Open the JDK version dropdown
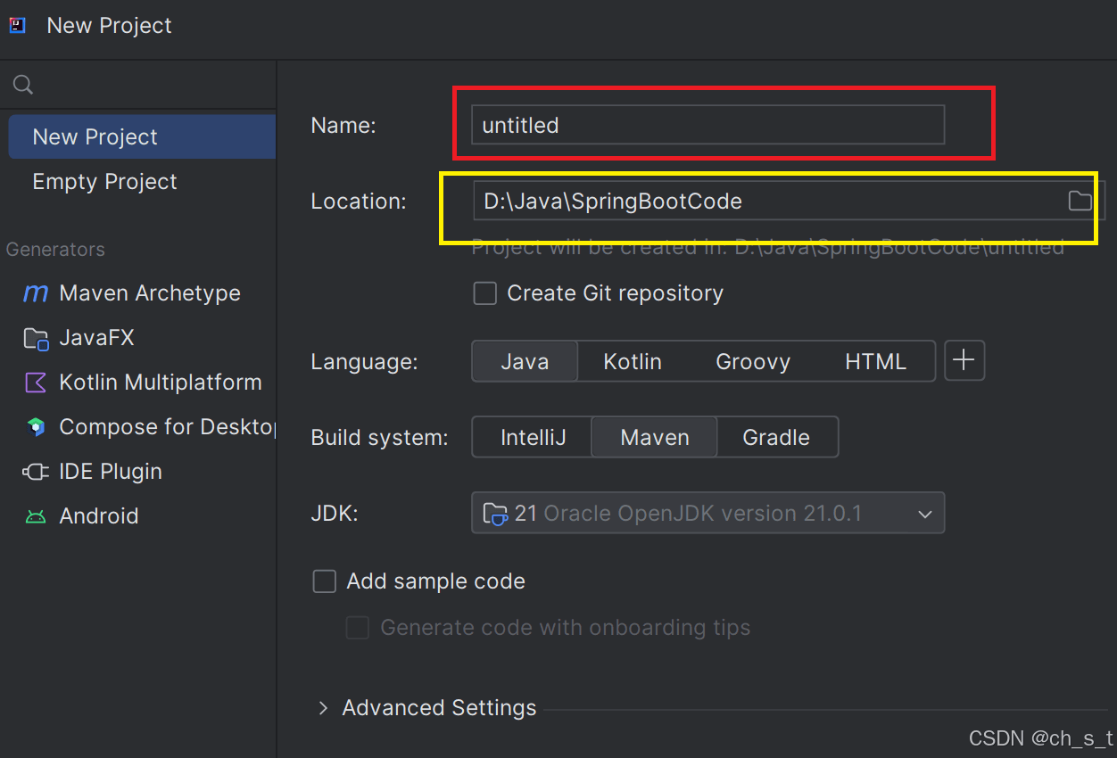 click(x=707, y=513)
